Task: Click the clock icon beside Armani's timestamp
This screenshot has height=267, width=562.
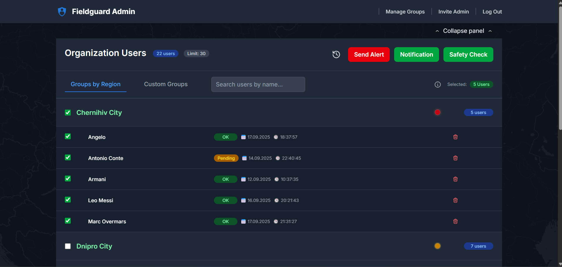Action: point(276,179)
